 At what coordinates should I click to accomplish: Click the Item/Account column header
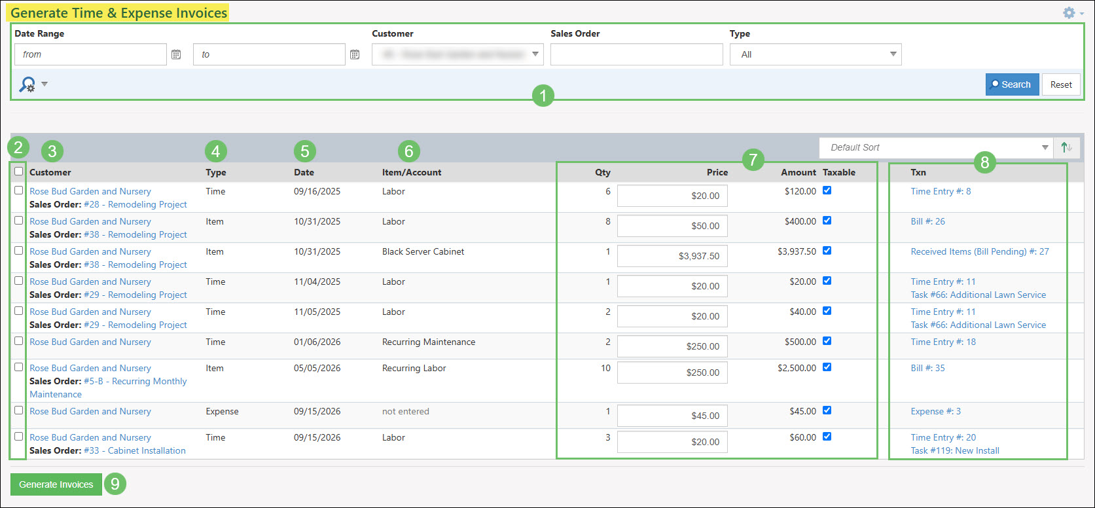point(412,172)
